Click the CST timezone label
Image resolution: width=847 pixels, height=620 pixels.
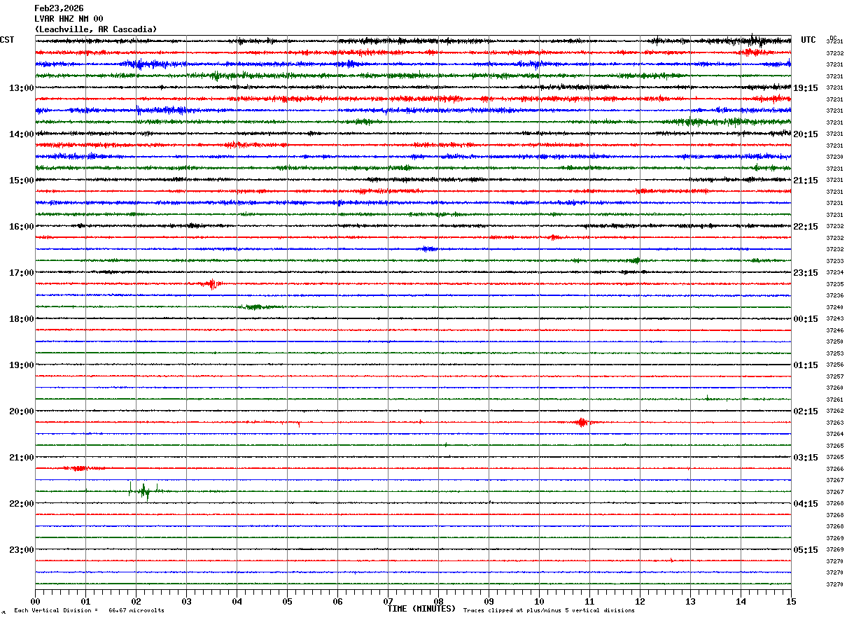pos(7,40)
